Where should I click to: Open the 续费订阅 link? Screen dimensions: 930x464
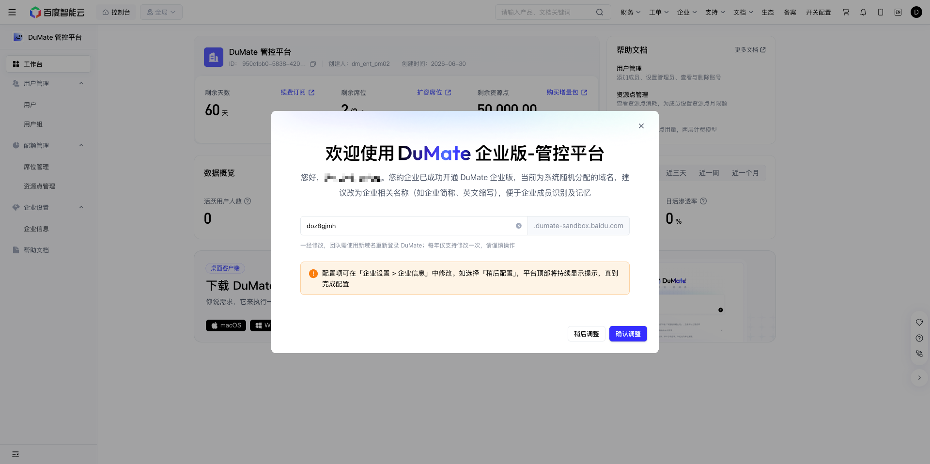point(297,92)
